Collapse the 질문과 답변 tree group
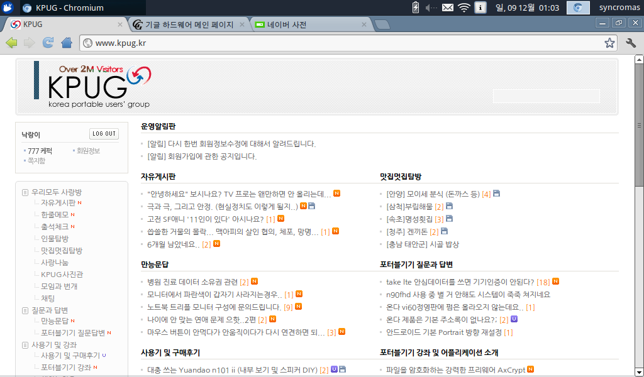 pos(25,310)
